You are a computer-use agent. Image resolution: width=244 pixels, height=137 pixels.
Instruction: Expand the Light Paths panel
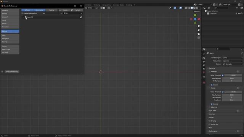click(x=213, y=111)
